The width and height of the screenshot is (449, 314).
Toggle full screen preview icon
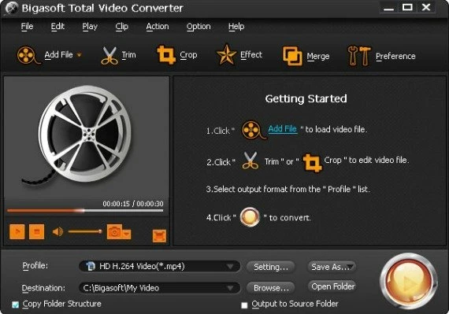(159, 236)
